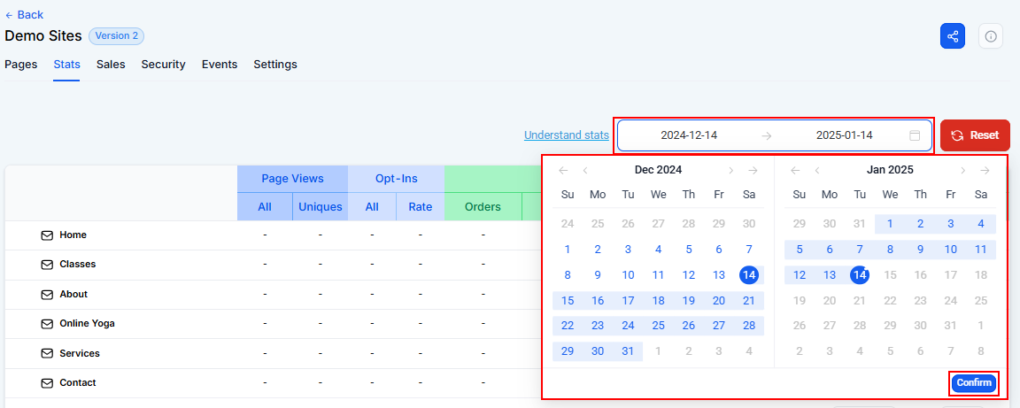
Task: Click the Demo Sites title
Action: [42, 35]
